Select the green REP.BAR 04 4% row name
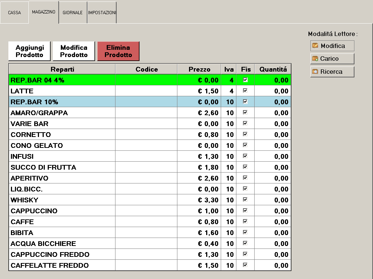Image resolution: width=373 pixels, height=279 pixels. coord(38,80)
